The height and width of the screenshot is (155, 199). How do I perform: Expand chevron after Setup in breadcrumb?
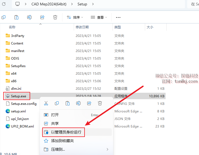coord(93,4)
